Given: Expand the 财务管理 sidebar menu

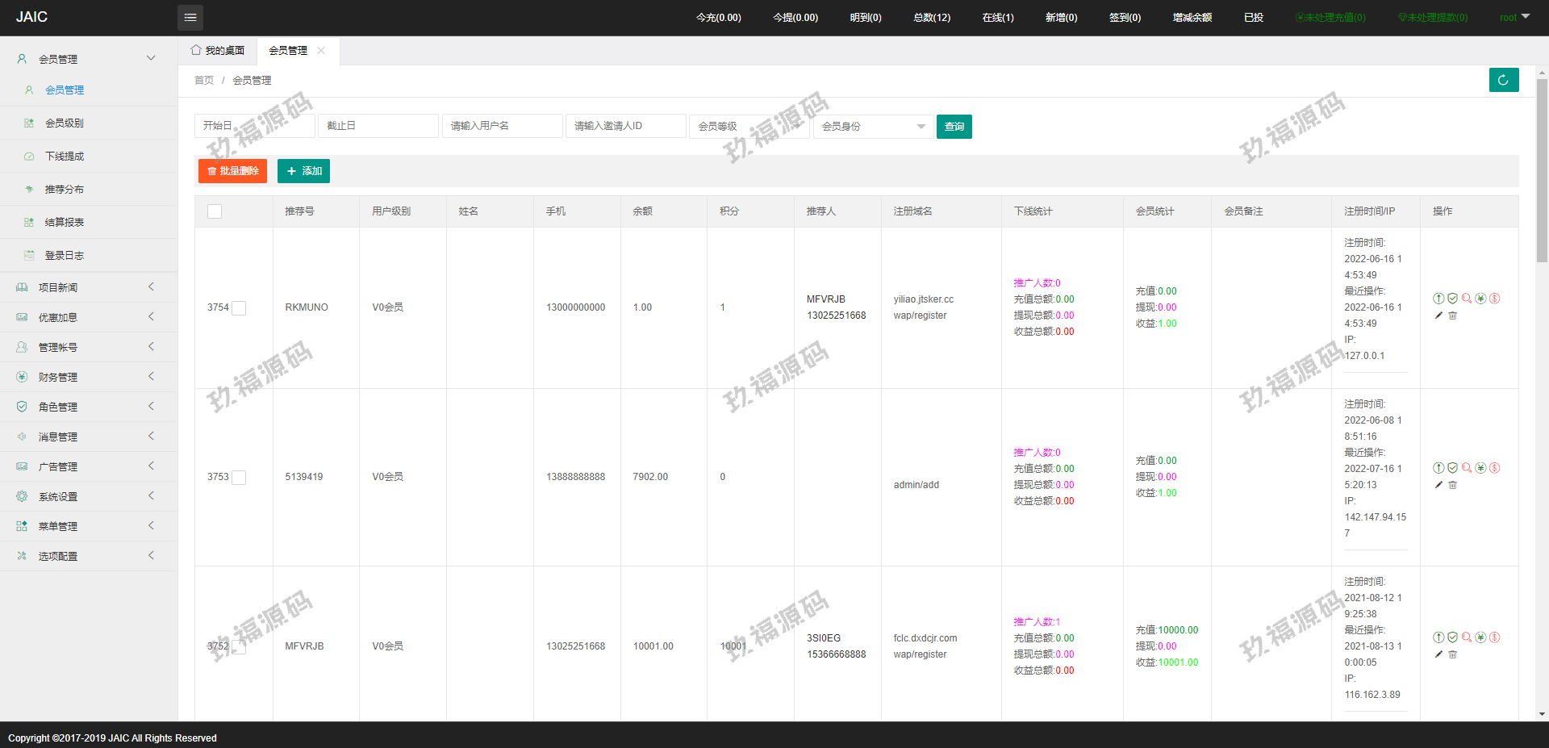Looking at the screenshot, I should [87, 377].
